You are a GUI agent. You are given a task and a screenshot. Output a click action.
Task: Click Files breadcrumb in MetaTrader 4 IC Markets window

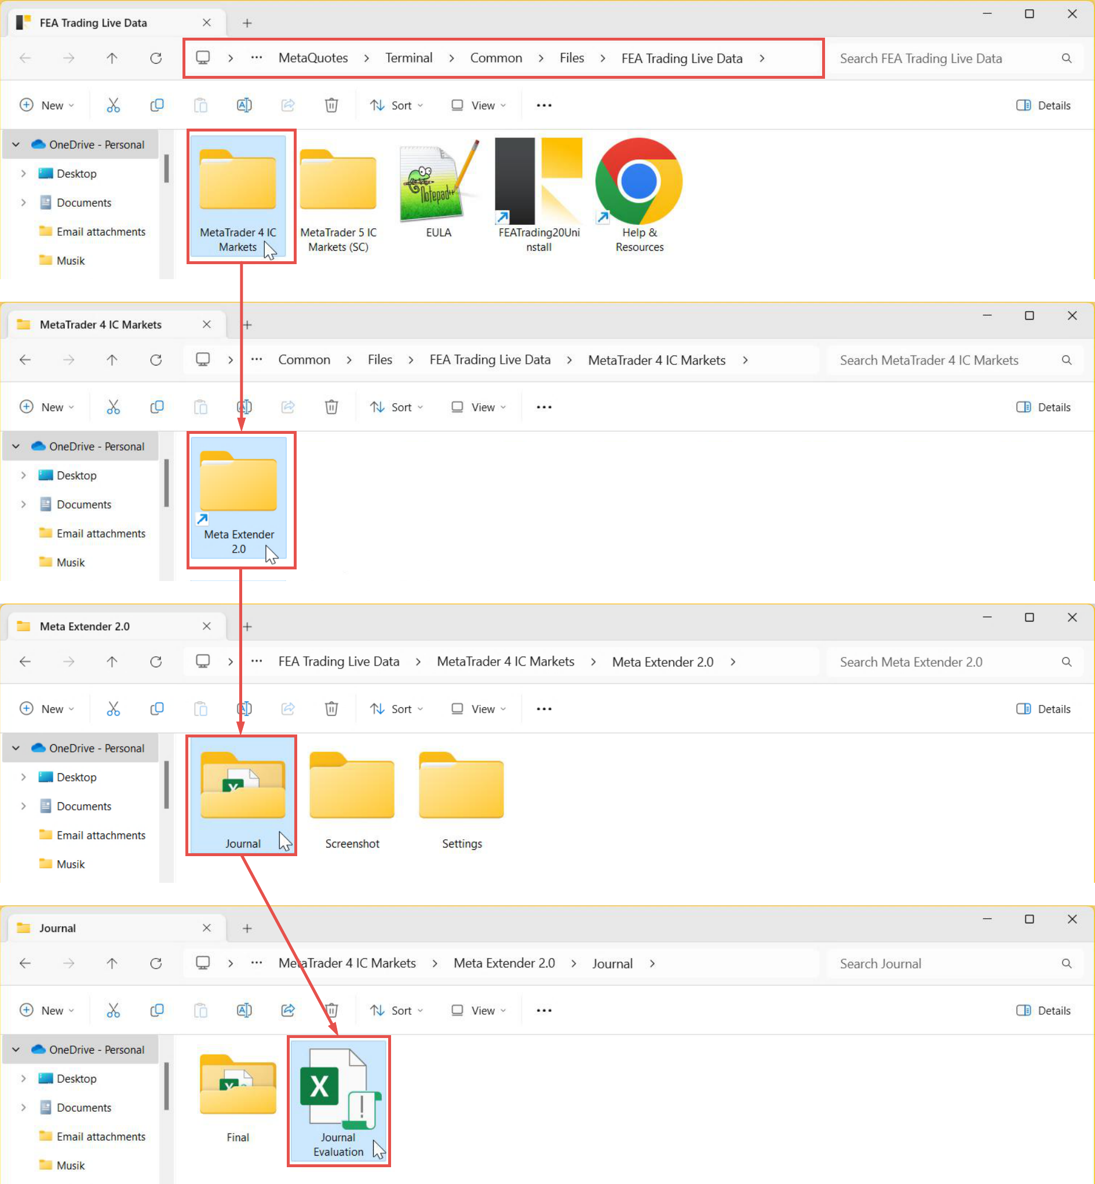tap(380, 360)
